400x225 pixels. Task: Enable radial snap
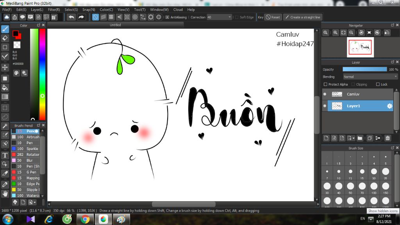pyautogui.click(x=127, y=17)
